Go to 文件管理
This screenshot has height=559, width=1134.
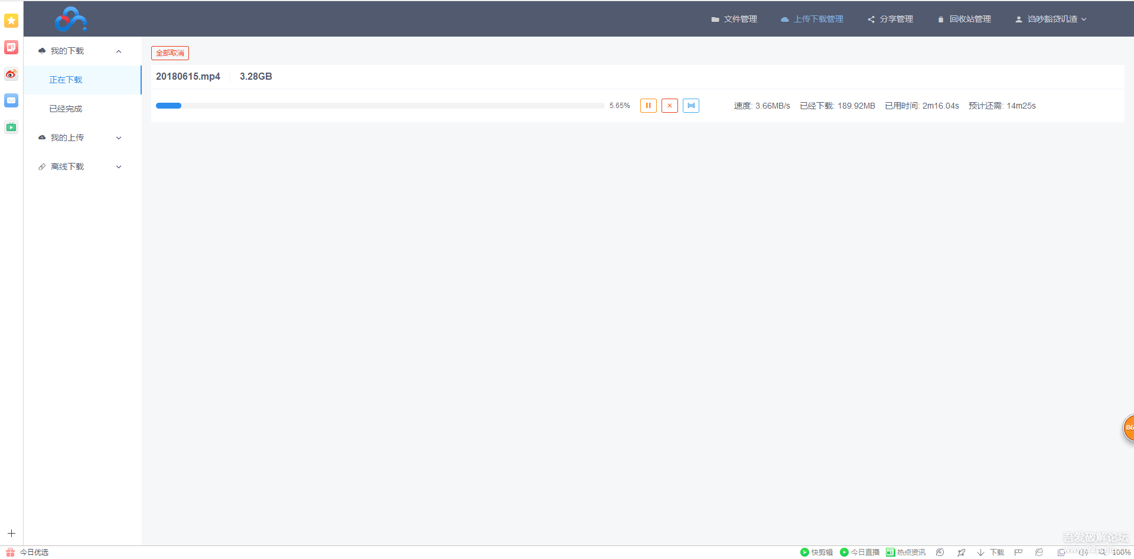tap(734, 19)
